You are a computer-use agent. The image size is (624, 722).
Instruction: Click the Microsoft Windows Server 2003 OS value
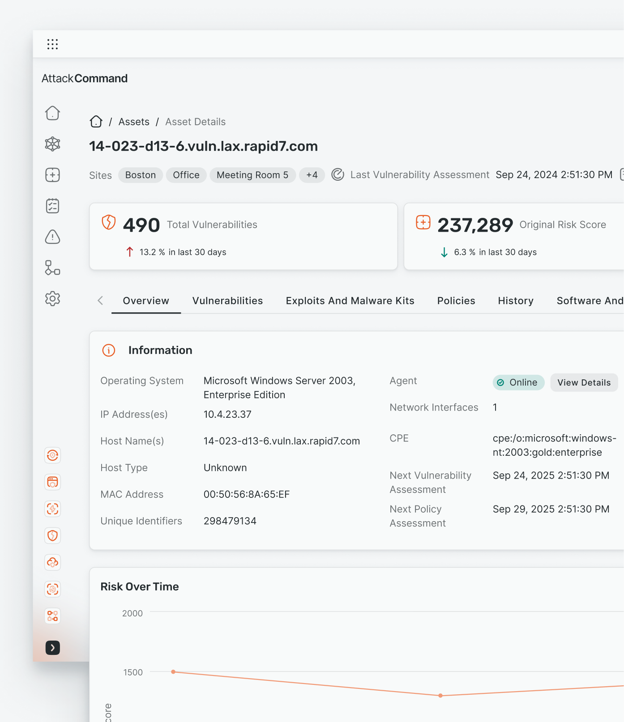point(279,388)
